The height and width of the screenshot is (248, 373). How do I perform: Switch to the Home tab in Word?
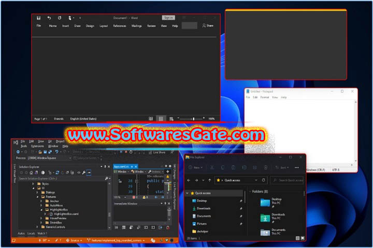click(x=53, y=26)
